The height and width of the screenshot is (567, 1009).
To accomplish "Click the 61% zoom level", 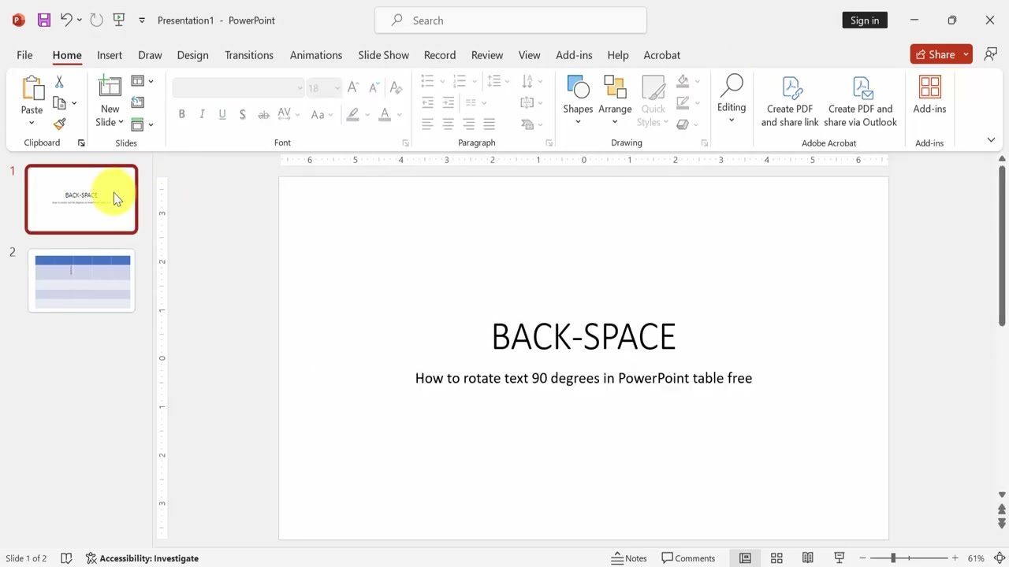I will (976, 558).
